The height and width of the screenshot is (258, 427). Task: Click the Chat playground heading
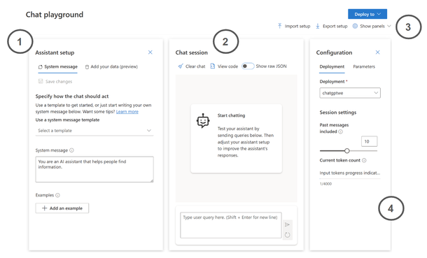pyautogui.click(x=55, y=15)
